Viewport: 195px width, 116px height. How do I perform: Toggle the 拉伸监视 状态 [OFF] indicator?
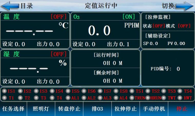159,26
